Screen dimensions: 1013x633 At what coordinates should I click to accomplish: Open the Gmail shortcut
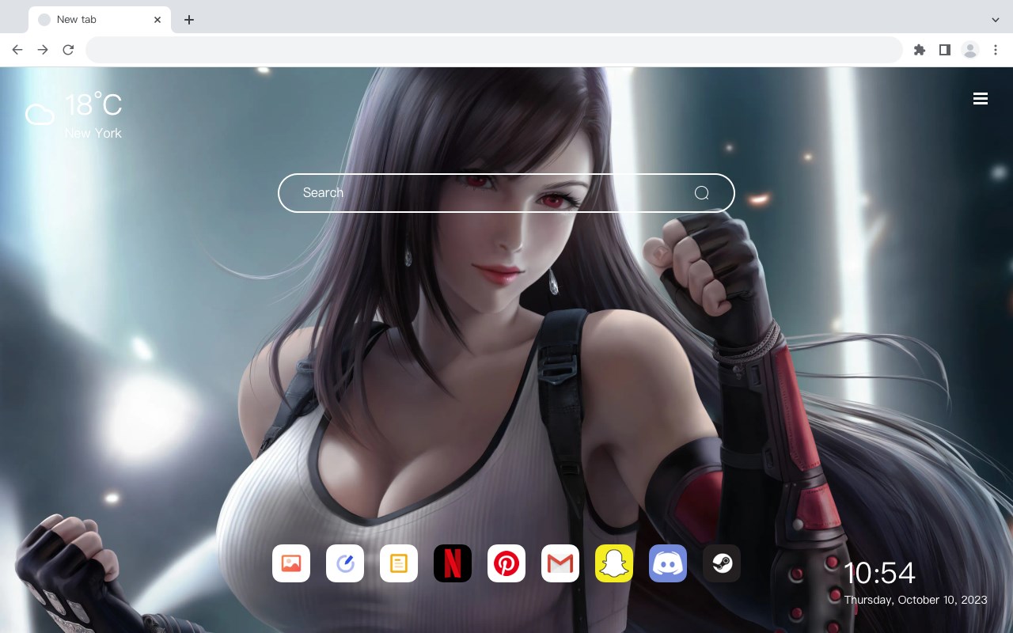560,563
